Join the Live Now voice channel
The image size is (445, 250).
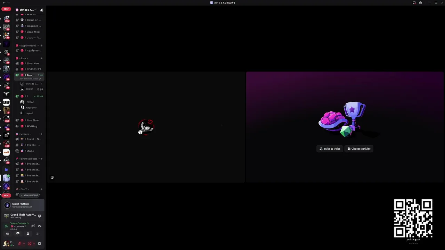pyautogui.click(x=29, y=120)
